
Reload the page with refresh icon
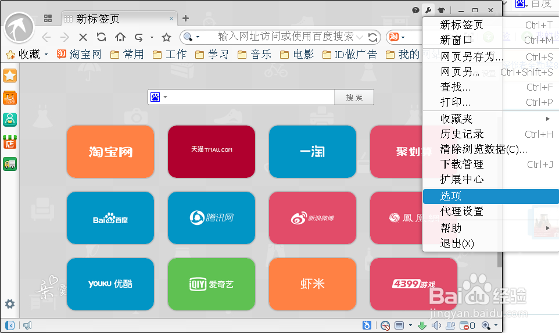(x=102, y=37)
